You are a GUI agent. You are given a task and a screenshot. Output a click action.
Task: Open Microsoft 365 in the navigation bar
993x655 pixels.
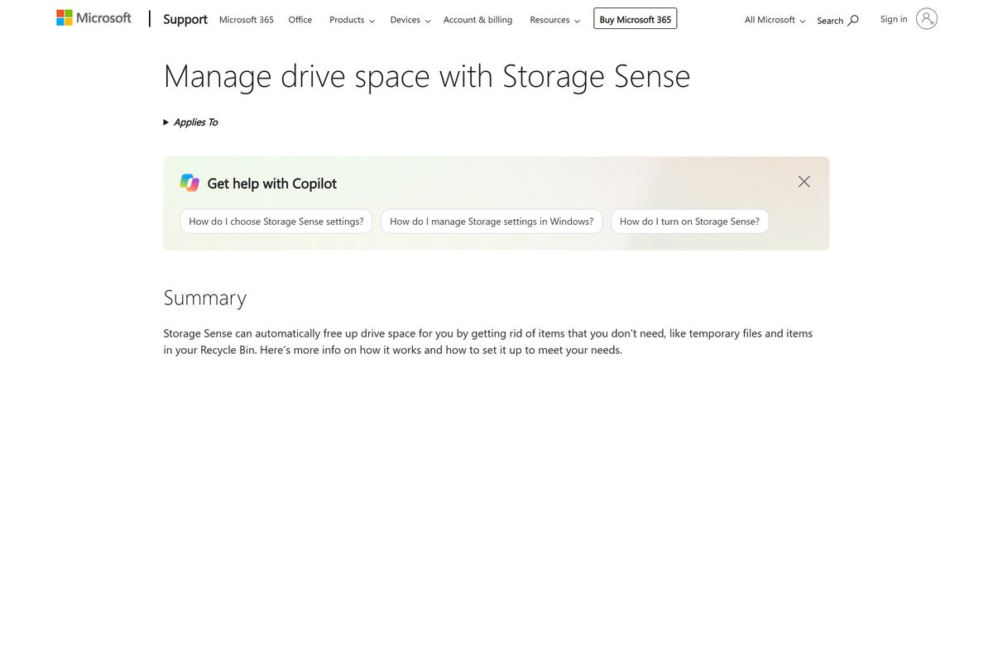pyautogui.click(x=247, y=19)
